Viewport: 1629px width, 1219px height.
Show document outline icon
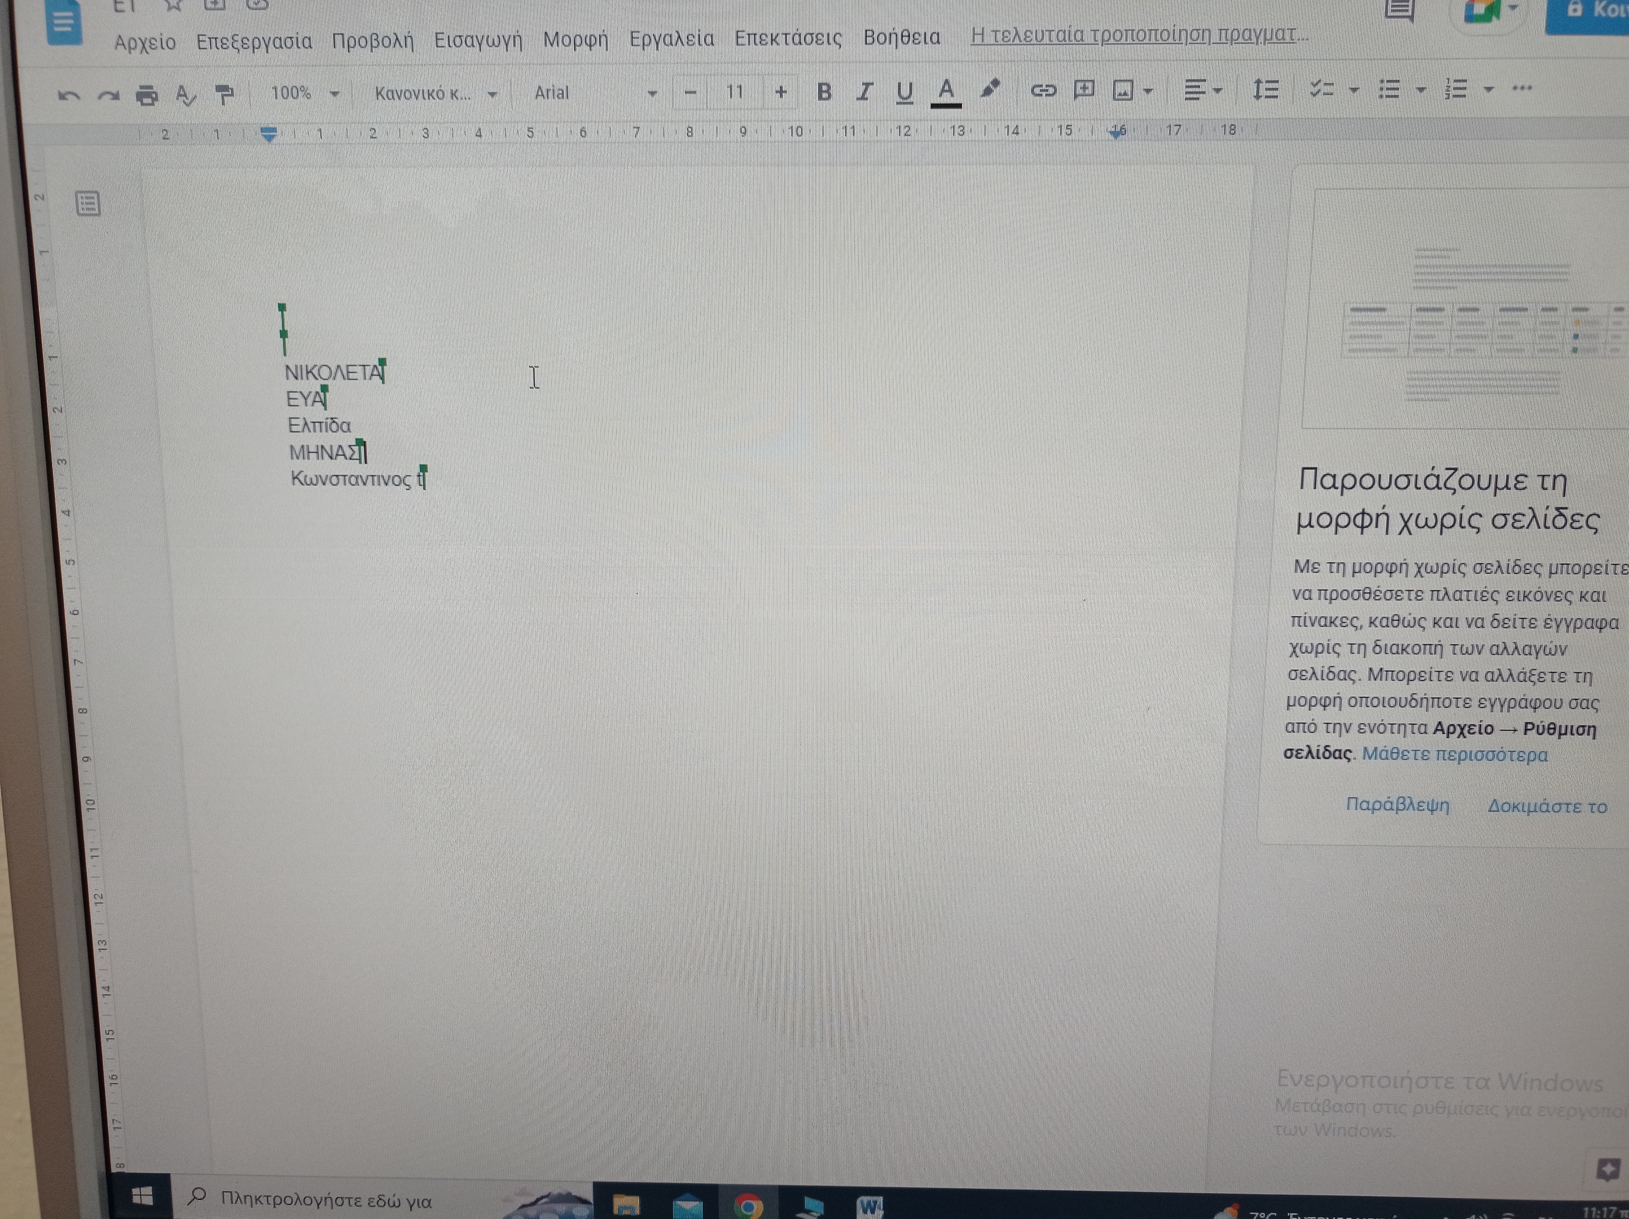pyautogui.click(x=88, y=203)
